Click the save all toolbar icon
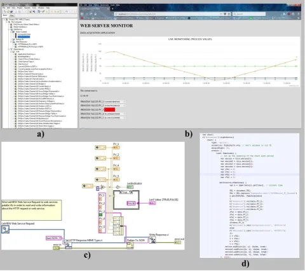Screen dimensions: 305x271 pos(11,11)
